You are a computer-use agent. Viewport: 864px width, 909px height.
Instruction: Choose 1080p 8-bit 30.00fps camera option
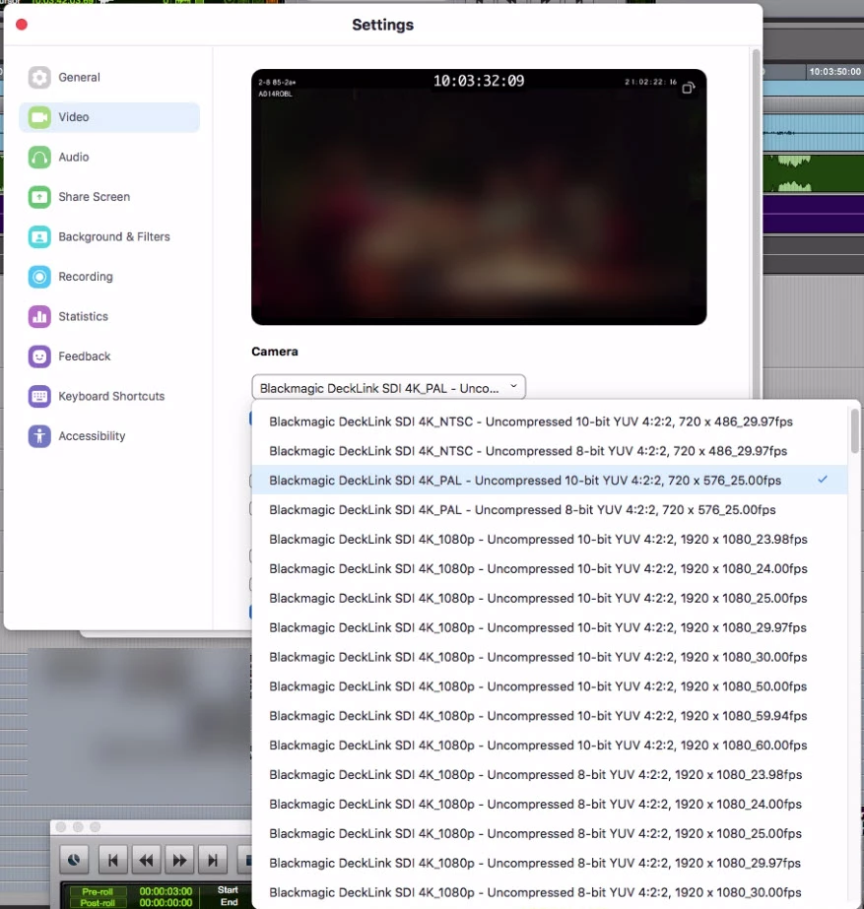point(550,893)
